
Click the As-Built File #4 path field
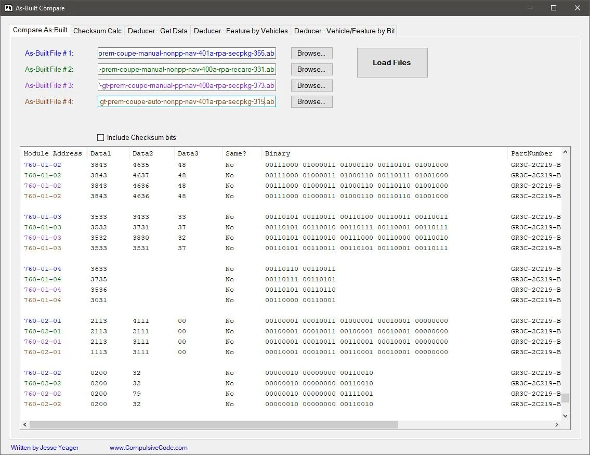(x=187, y=101)
